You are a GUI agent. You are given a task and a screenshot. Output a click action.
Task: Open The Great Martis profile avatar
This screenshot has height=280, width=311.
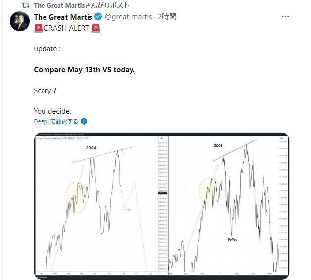tap(20, 21)
